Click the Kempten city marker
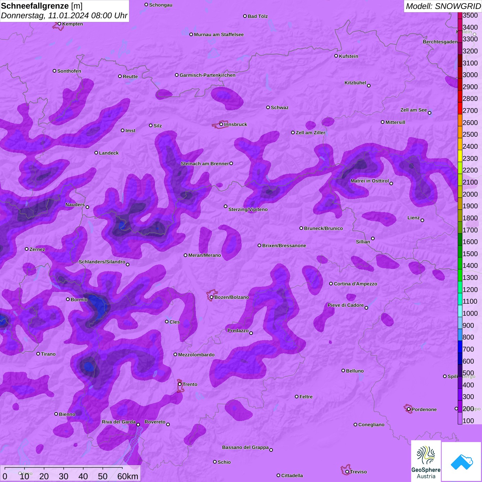 (59, 24)
